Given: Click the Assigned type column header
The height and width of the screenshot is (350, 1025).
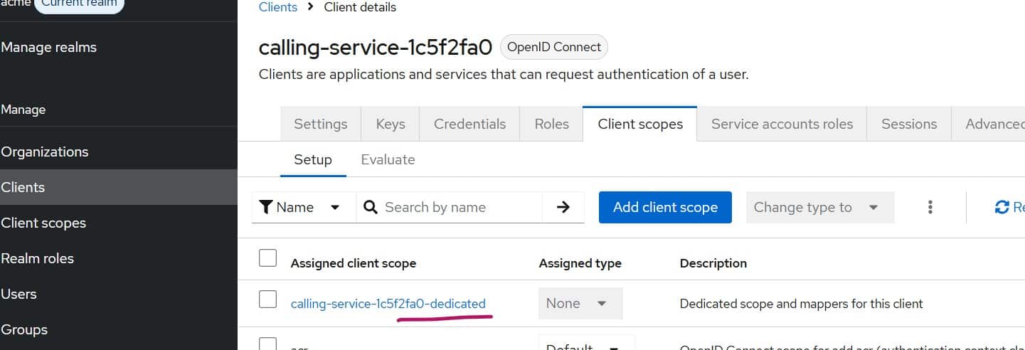Looking at the screenshot, I should click(580, 263).
